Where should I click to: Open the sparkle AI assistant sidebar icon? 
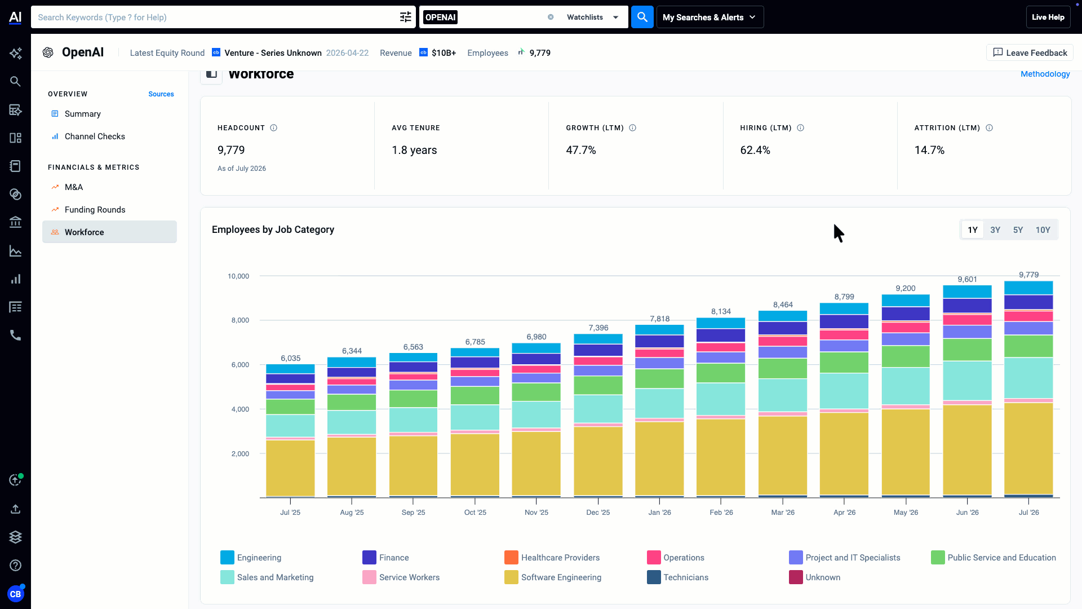[x=15, y=53]
